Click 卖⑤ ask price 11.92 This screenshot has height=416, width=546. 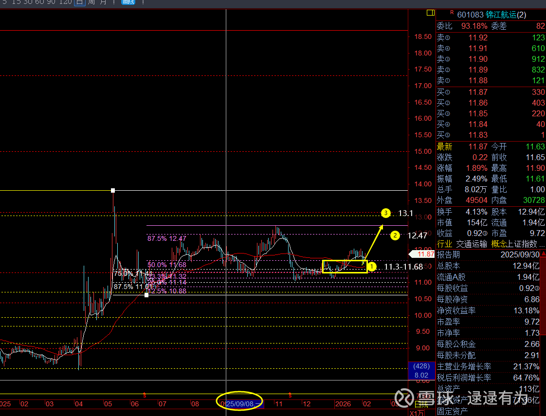pos(478,37)
